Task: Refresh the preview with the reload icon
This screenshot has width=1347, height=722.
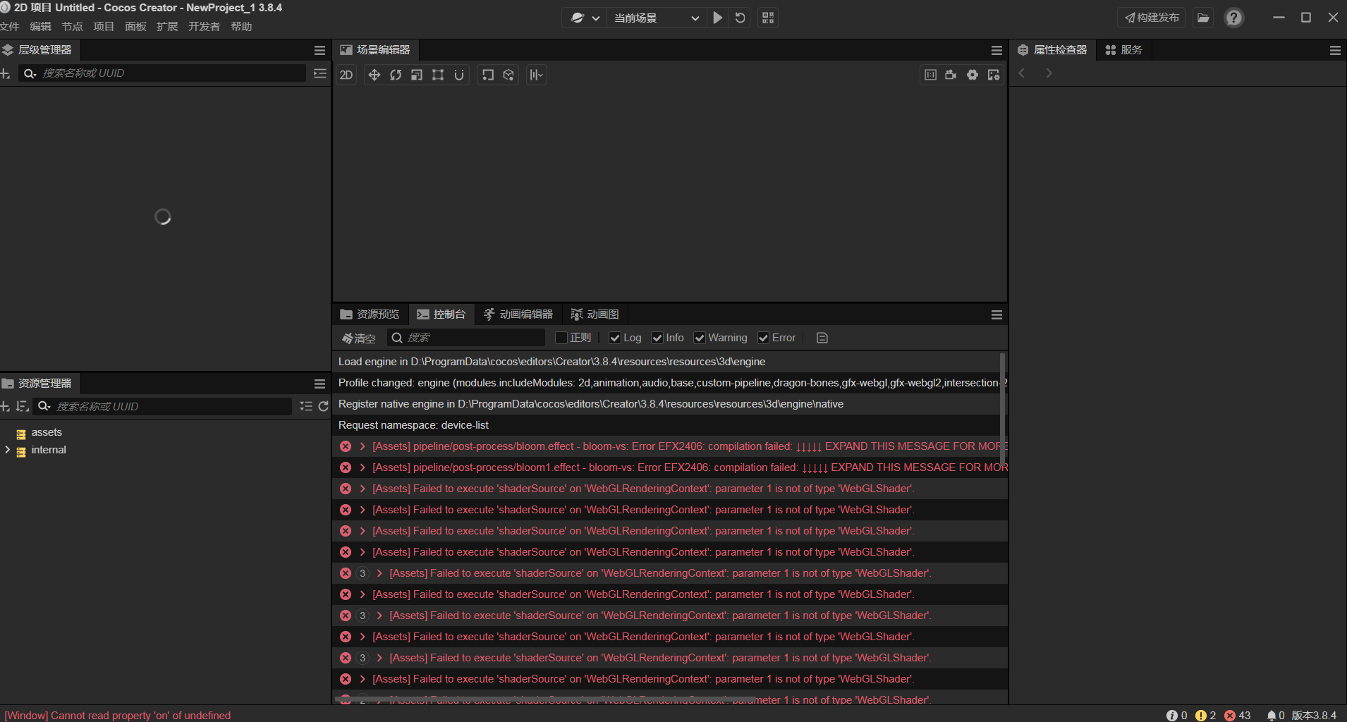Action: (x=740, y=18)
